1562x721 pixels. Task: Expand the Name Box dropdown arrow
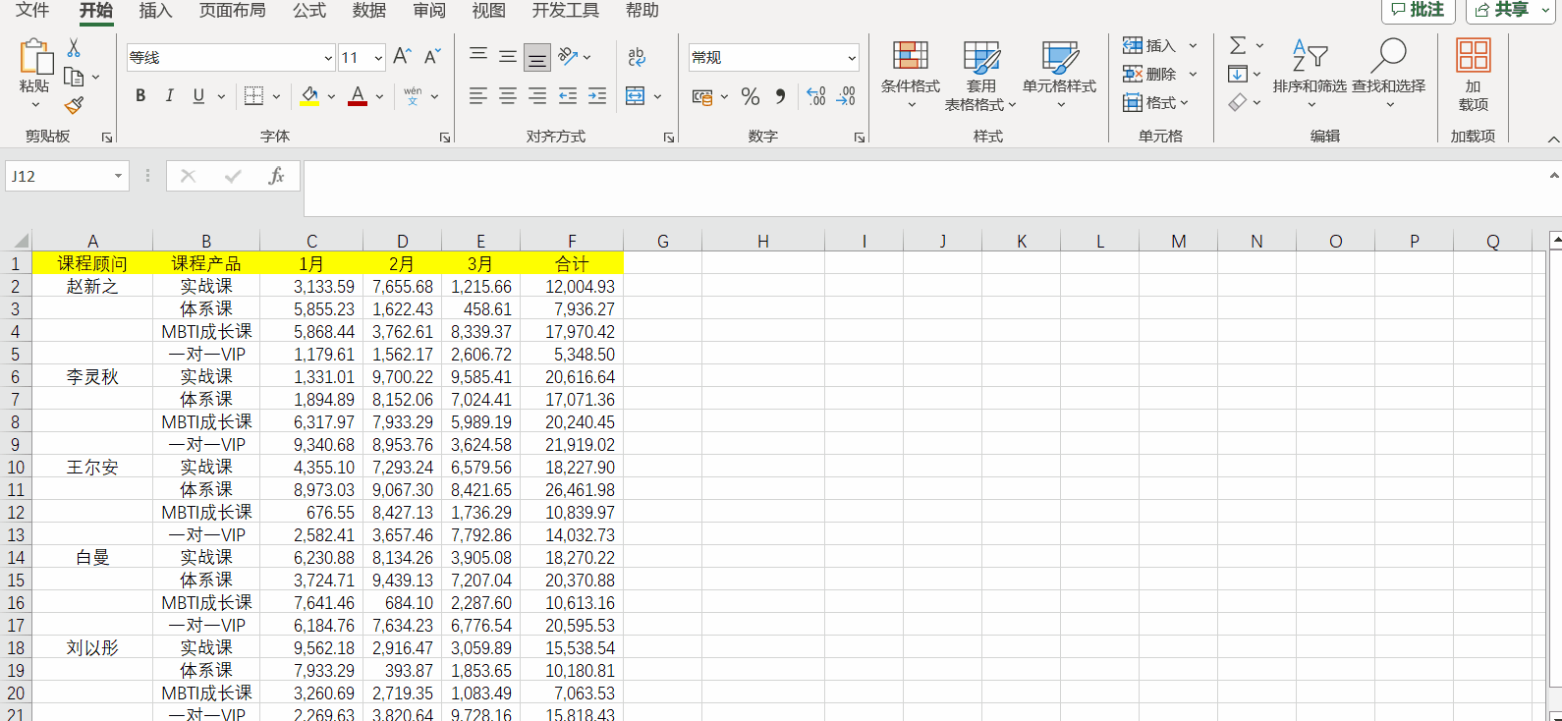pos(118,177)
